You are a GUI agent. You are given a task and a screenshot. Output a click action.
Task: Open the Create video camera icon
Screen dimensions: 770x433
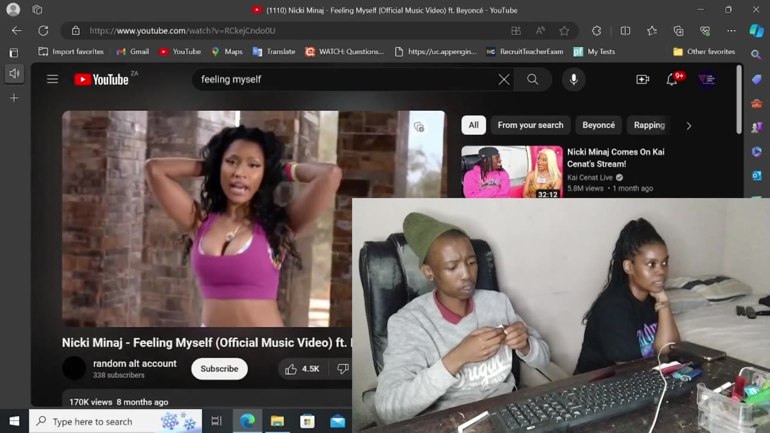(642, 79)
